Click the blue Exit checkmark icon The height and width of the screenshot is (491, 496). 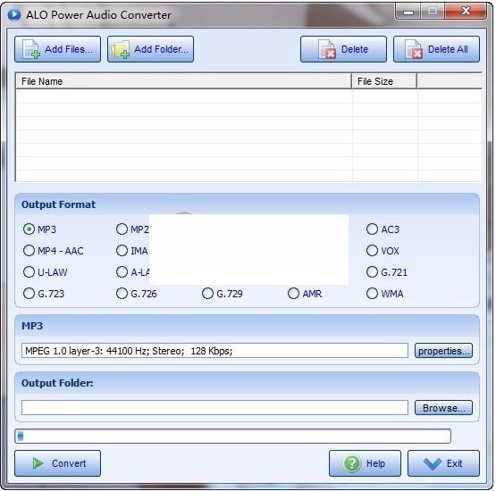[433, 464]
